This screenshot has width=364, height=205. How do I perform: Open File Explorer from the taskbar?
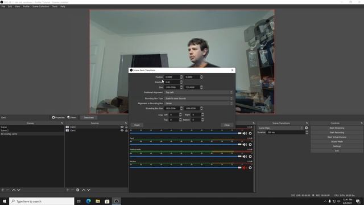[x=98, y=201]
